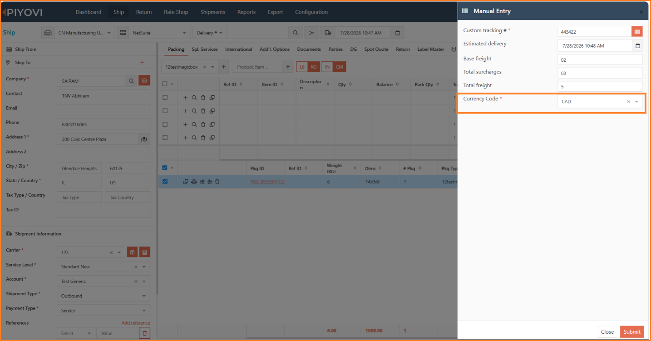Click the plus button beside the Product, Item field
This screenshot has height=341, width=651.
pyautogui.click(x=288, y=67)
